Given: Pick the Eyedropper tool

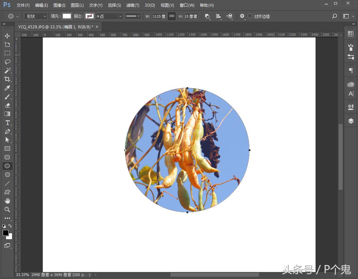Looking at the screenshot, I should pos(7,88).
